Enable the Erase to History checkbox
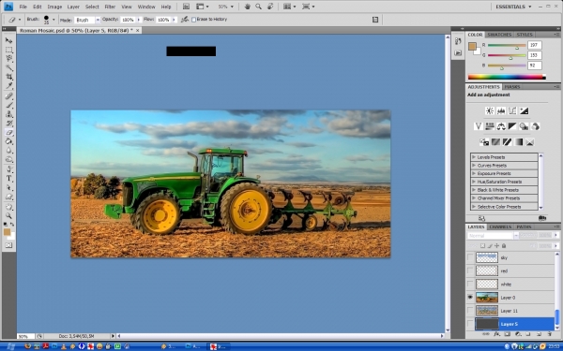This screenshot has height=351, width=563. click(x=194, y=20)
